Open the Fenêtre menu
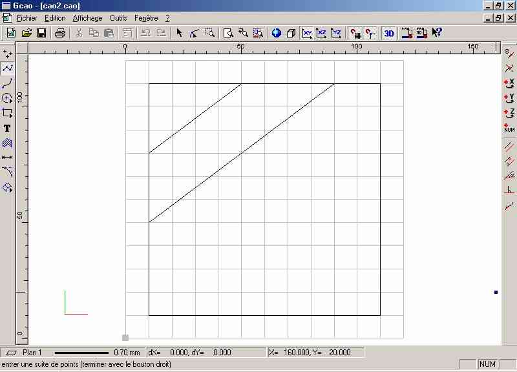The width and height of the screenshot is (517, 372). tap(146, 18)
